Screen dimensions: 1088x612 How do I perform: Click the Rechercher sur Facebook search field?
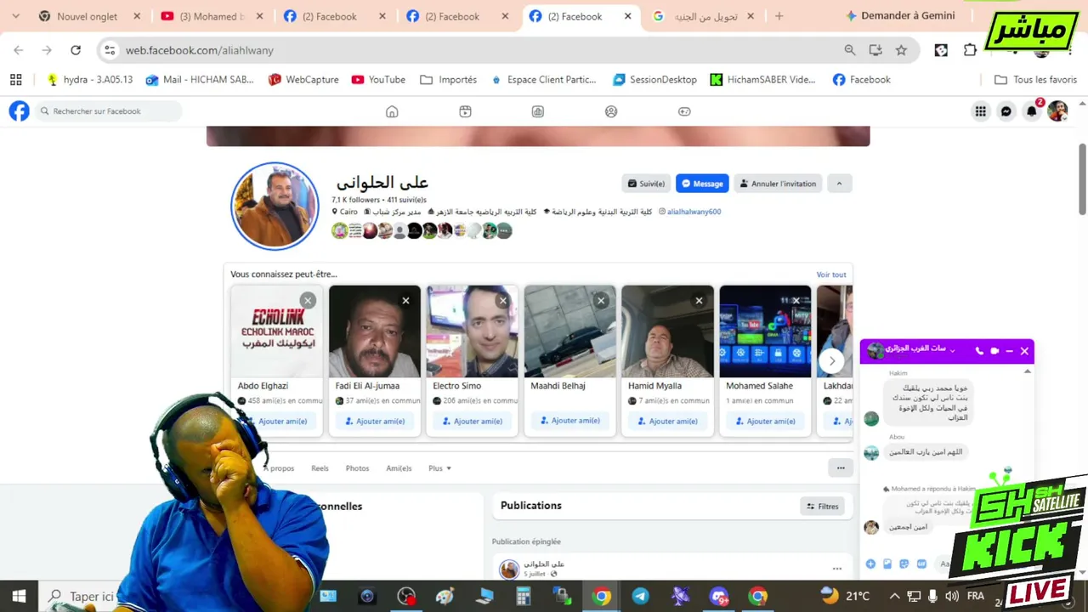pos(109,111)
